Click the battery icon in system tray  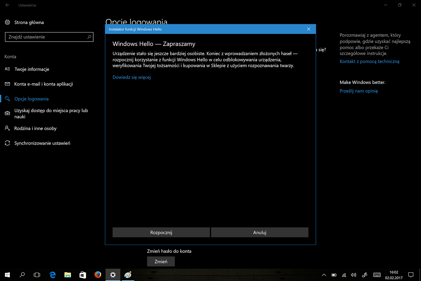tap(334, 275)
